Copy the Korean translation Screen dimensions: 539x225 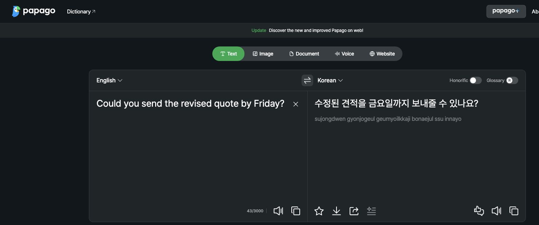tap(514, 211)
